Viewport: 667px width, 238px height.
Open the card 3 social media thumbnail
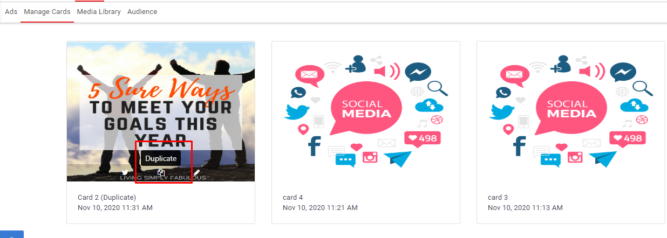pyautogui.click(x=571, y=111)
